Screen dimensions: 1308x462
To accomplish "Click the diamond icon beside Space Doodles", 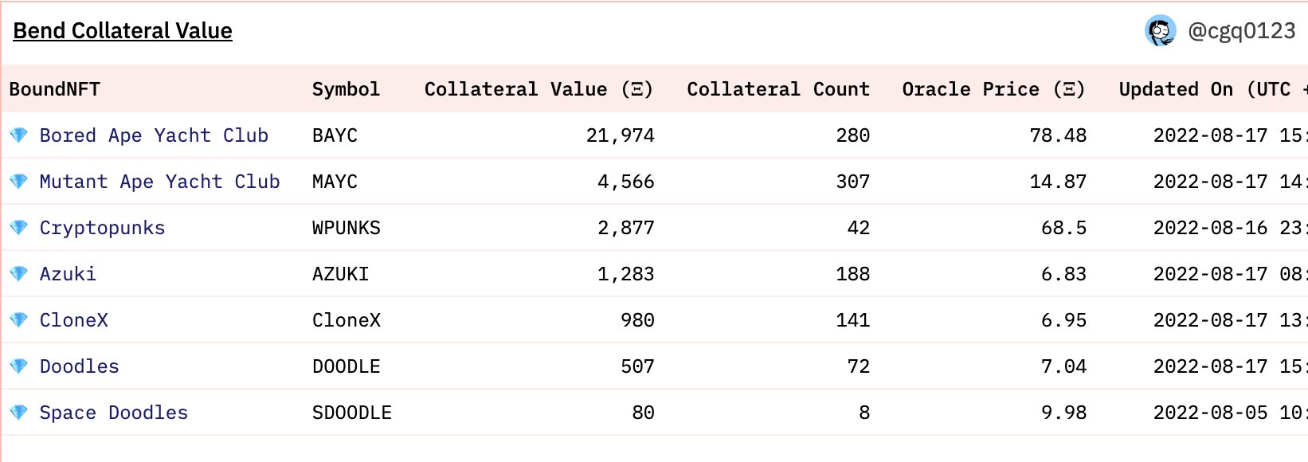I will tap(18, 413).
